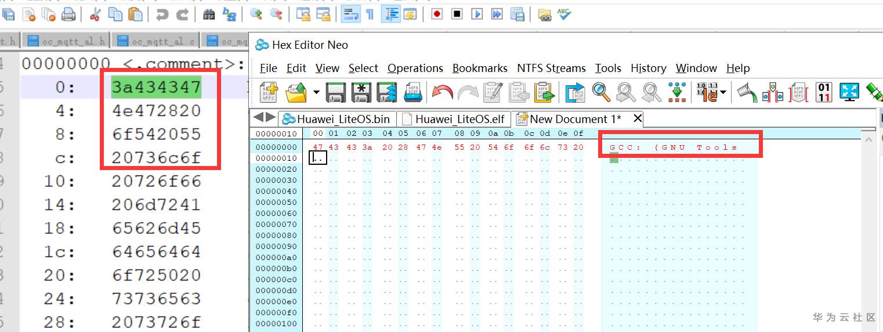883x332 pixels.
Task: Click the Save All floppy icon
Action: 387,92
